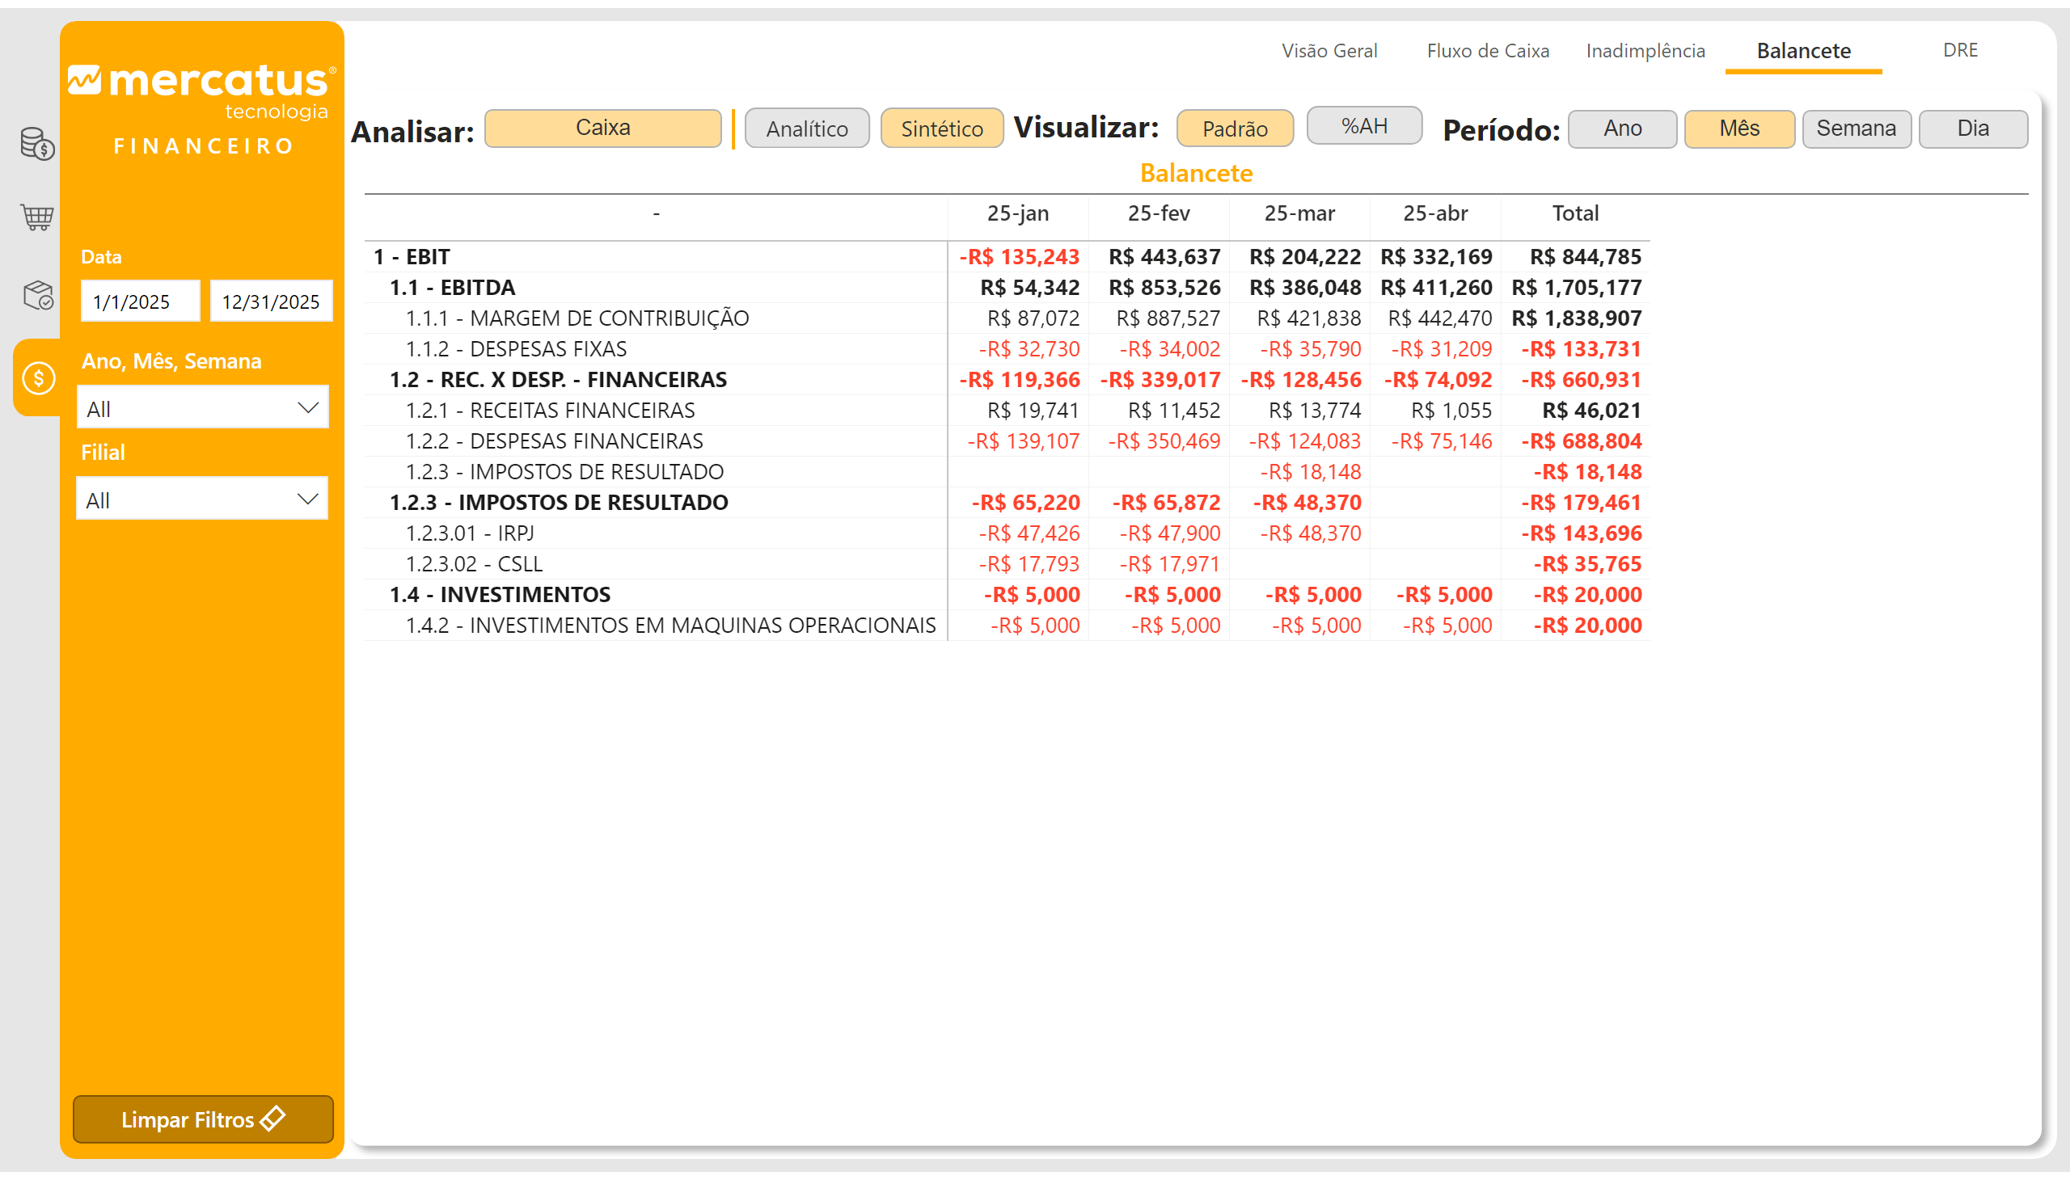
Task: Toggle the Analítico view option
Action: point(806,129)
